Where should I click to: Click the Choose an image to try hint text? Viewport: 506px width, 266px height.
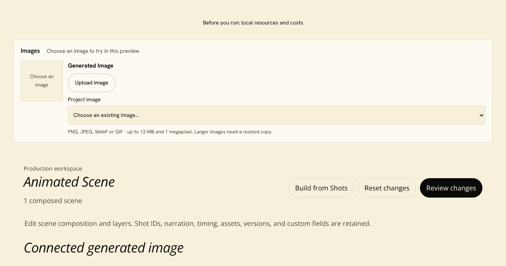[x=93, y=51]
